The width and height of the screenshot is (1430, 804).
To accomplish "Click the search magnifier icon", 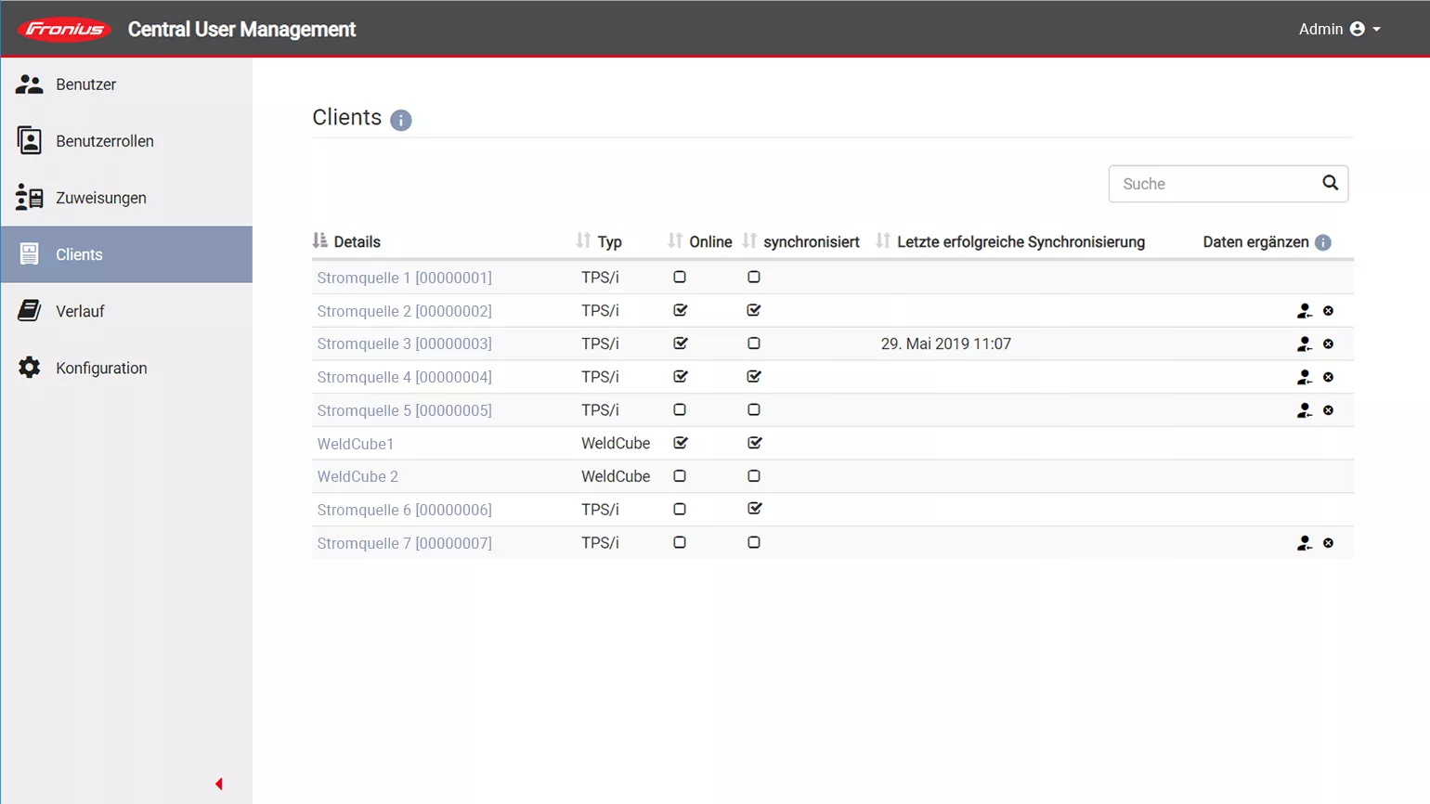I will (x=1330, y=183).
